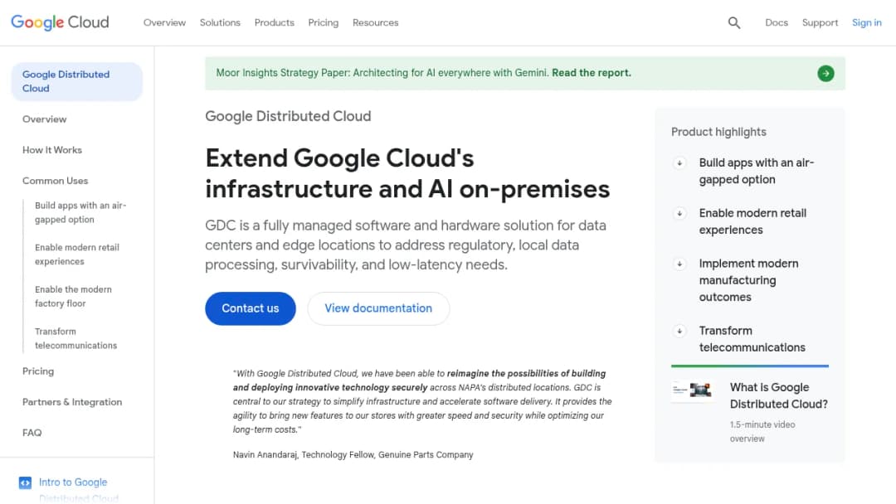
Task: Open the Products top menu
Action: (275, 23)
